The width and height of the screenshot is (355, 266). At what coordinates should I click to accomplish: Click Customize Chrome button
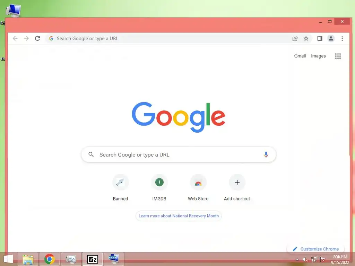(315, 249)
